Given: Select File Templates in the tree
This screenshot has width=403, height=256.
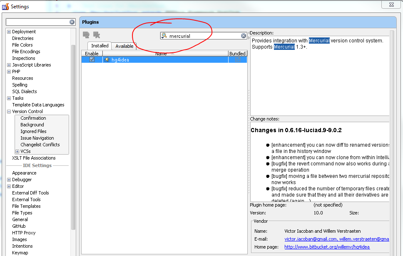Looking at the screenshot, I should point(27,207).
